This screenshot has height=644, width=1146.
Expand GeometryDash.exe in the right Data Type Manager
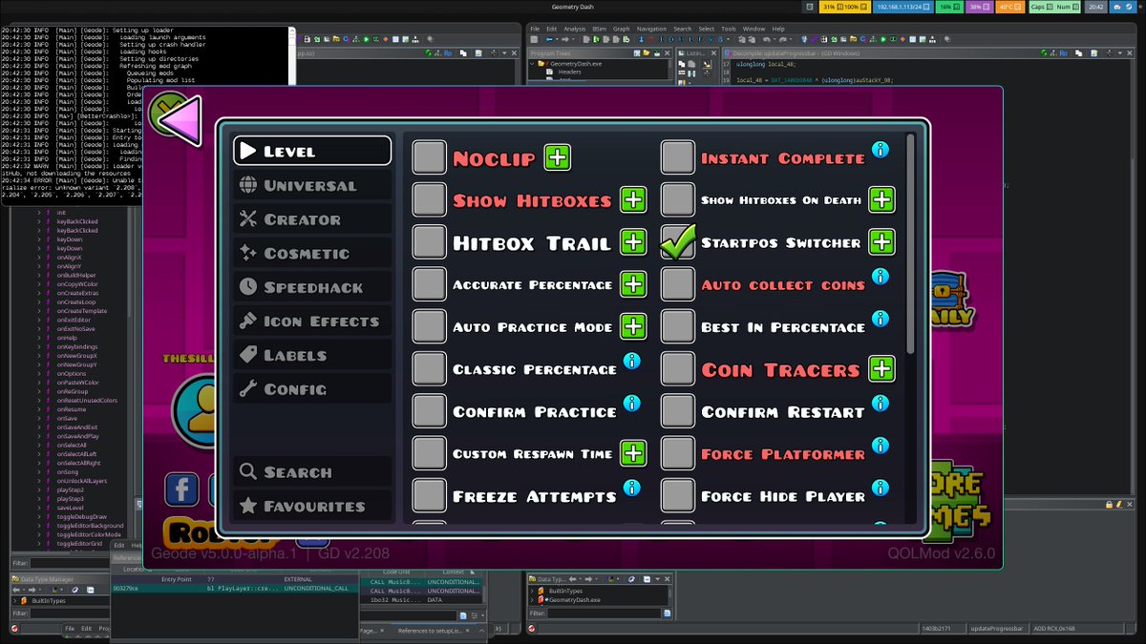pyautogui.click(x=534, y=600)
